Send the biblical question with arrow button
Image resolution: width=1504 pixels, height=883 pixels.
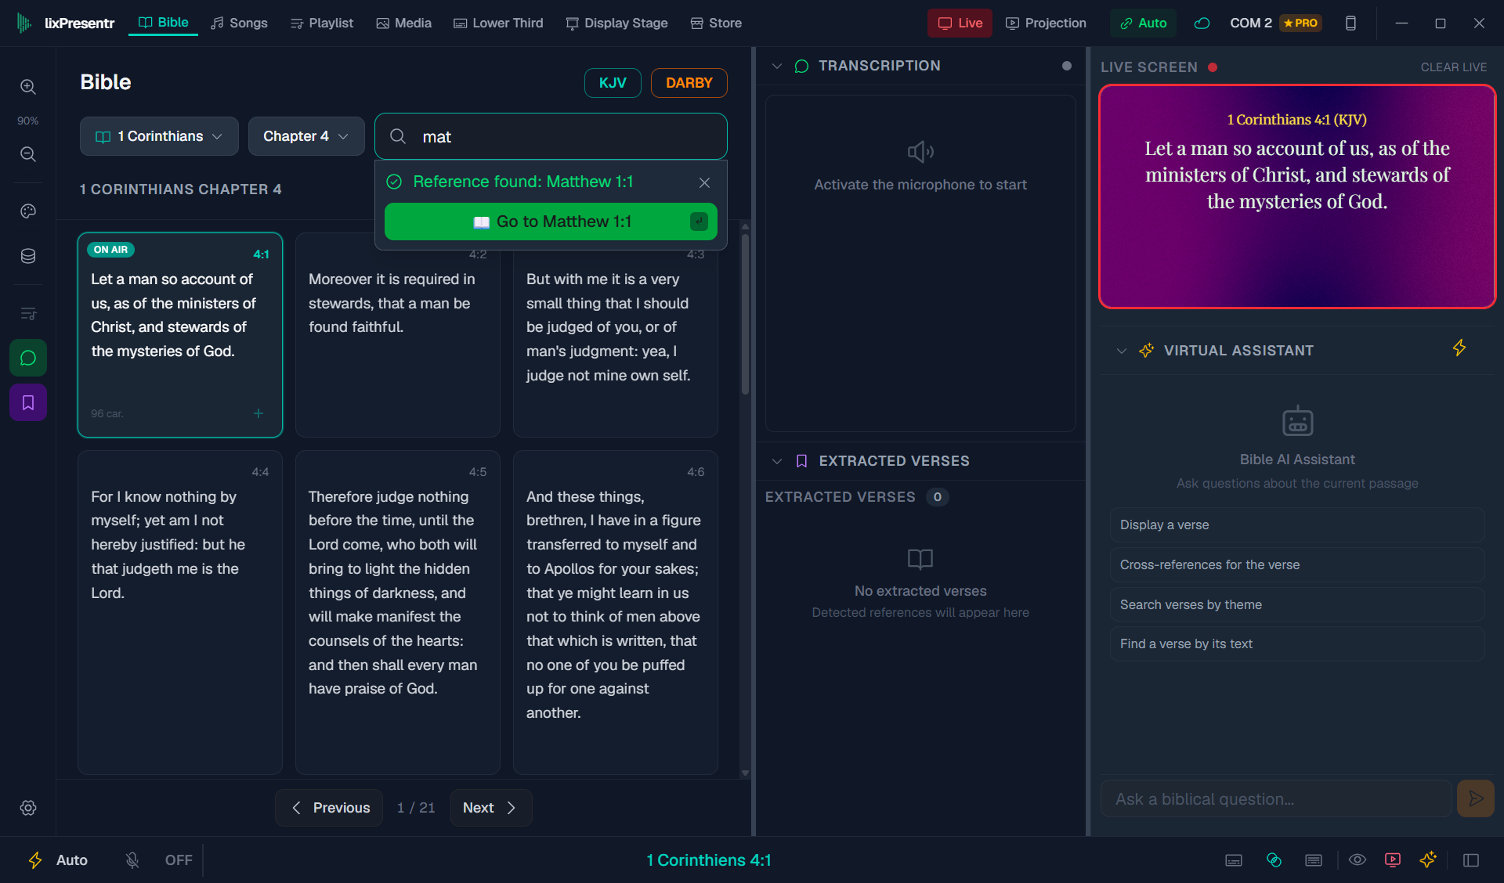[1475, 798]
